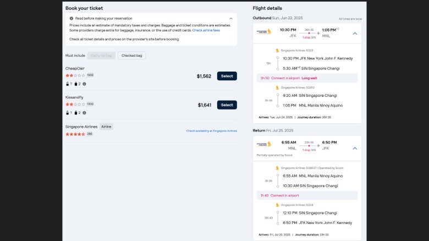Click the Long wait label

click(309, 78)
